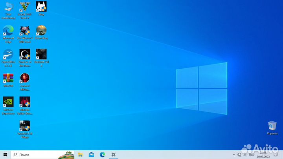The width and height of the screenshot is (283, 159).
Task: Open network globe icon in tray
Action: click(239, 155)
